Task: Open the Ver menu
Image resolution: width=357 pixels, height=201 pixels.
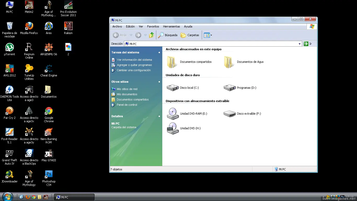Action: 141,26
